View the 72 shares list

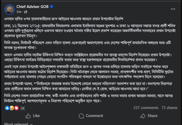(170, 108)
